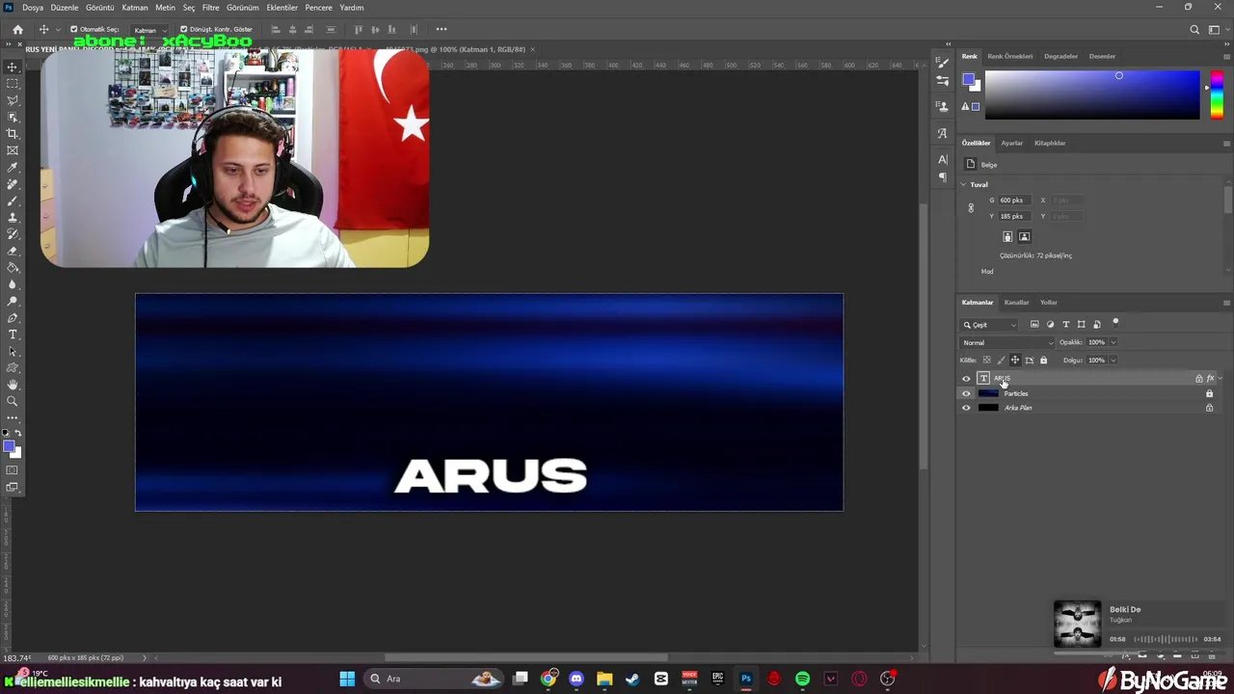Hide the ARUS text layer

coord(966,379)
